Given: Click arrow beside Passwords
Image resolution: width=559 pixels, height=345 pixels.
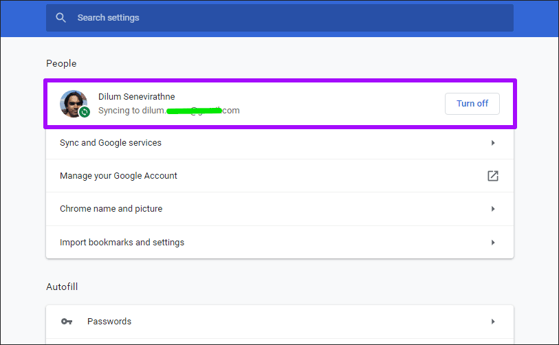Looking at the screenshot, I should 493,322.
